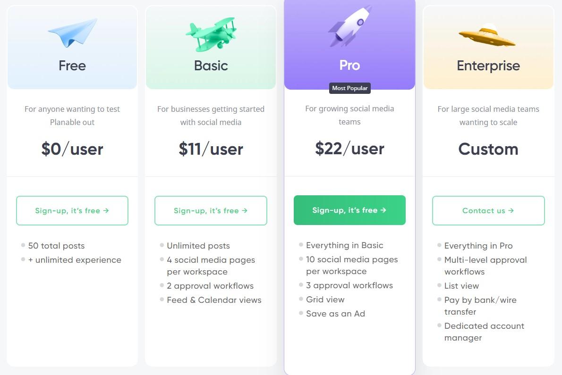
Task: Select the Pro plan heading
Action: 349,66
